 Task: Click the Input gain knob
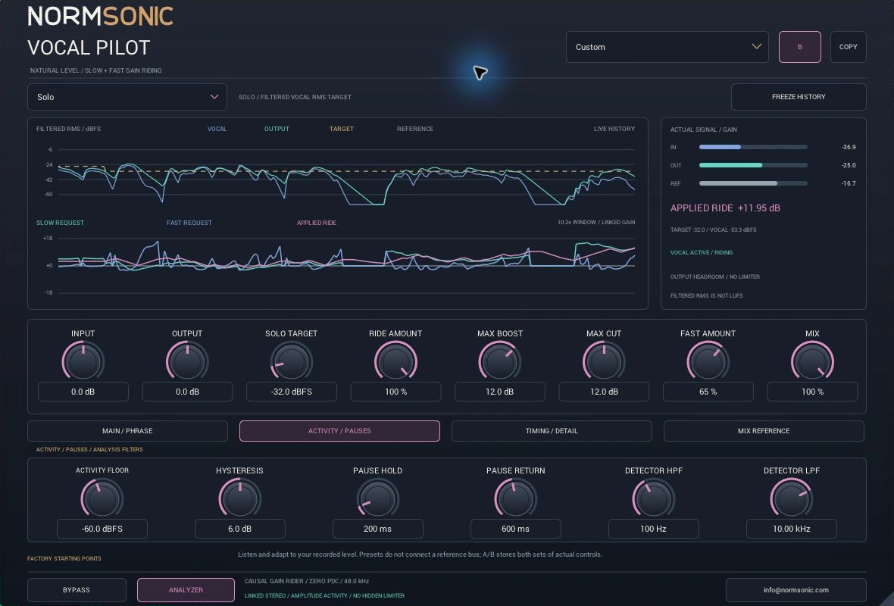point(83,361)
